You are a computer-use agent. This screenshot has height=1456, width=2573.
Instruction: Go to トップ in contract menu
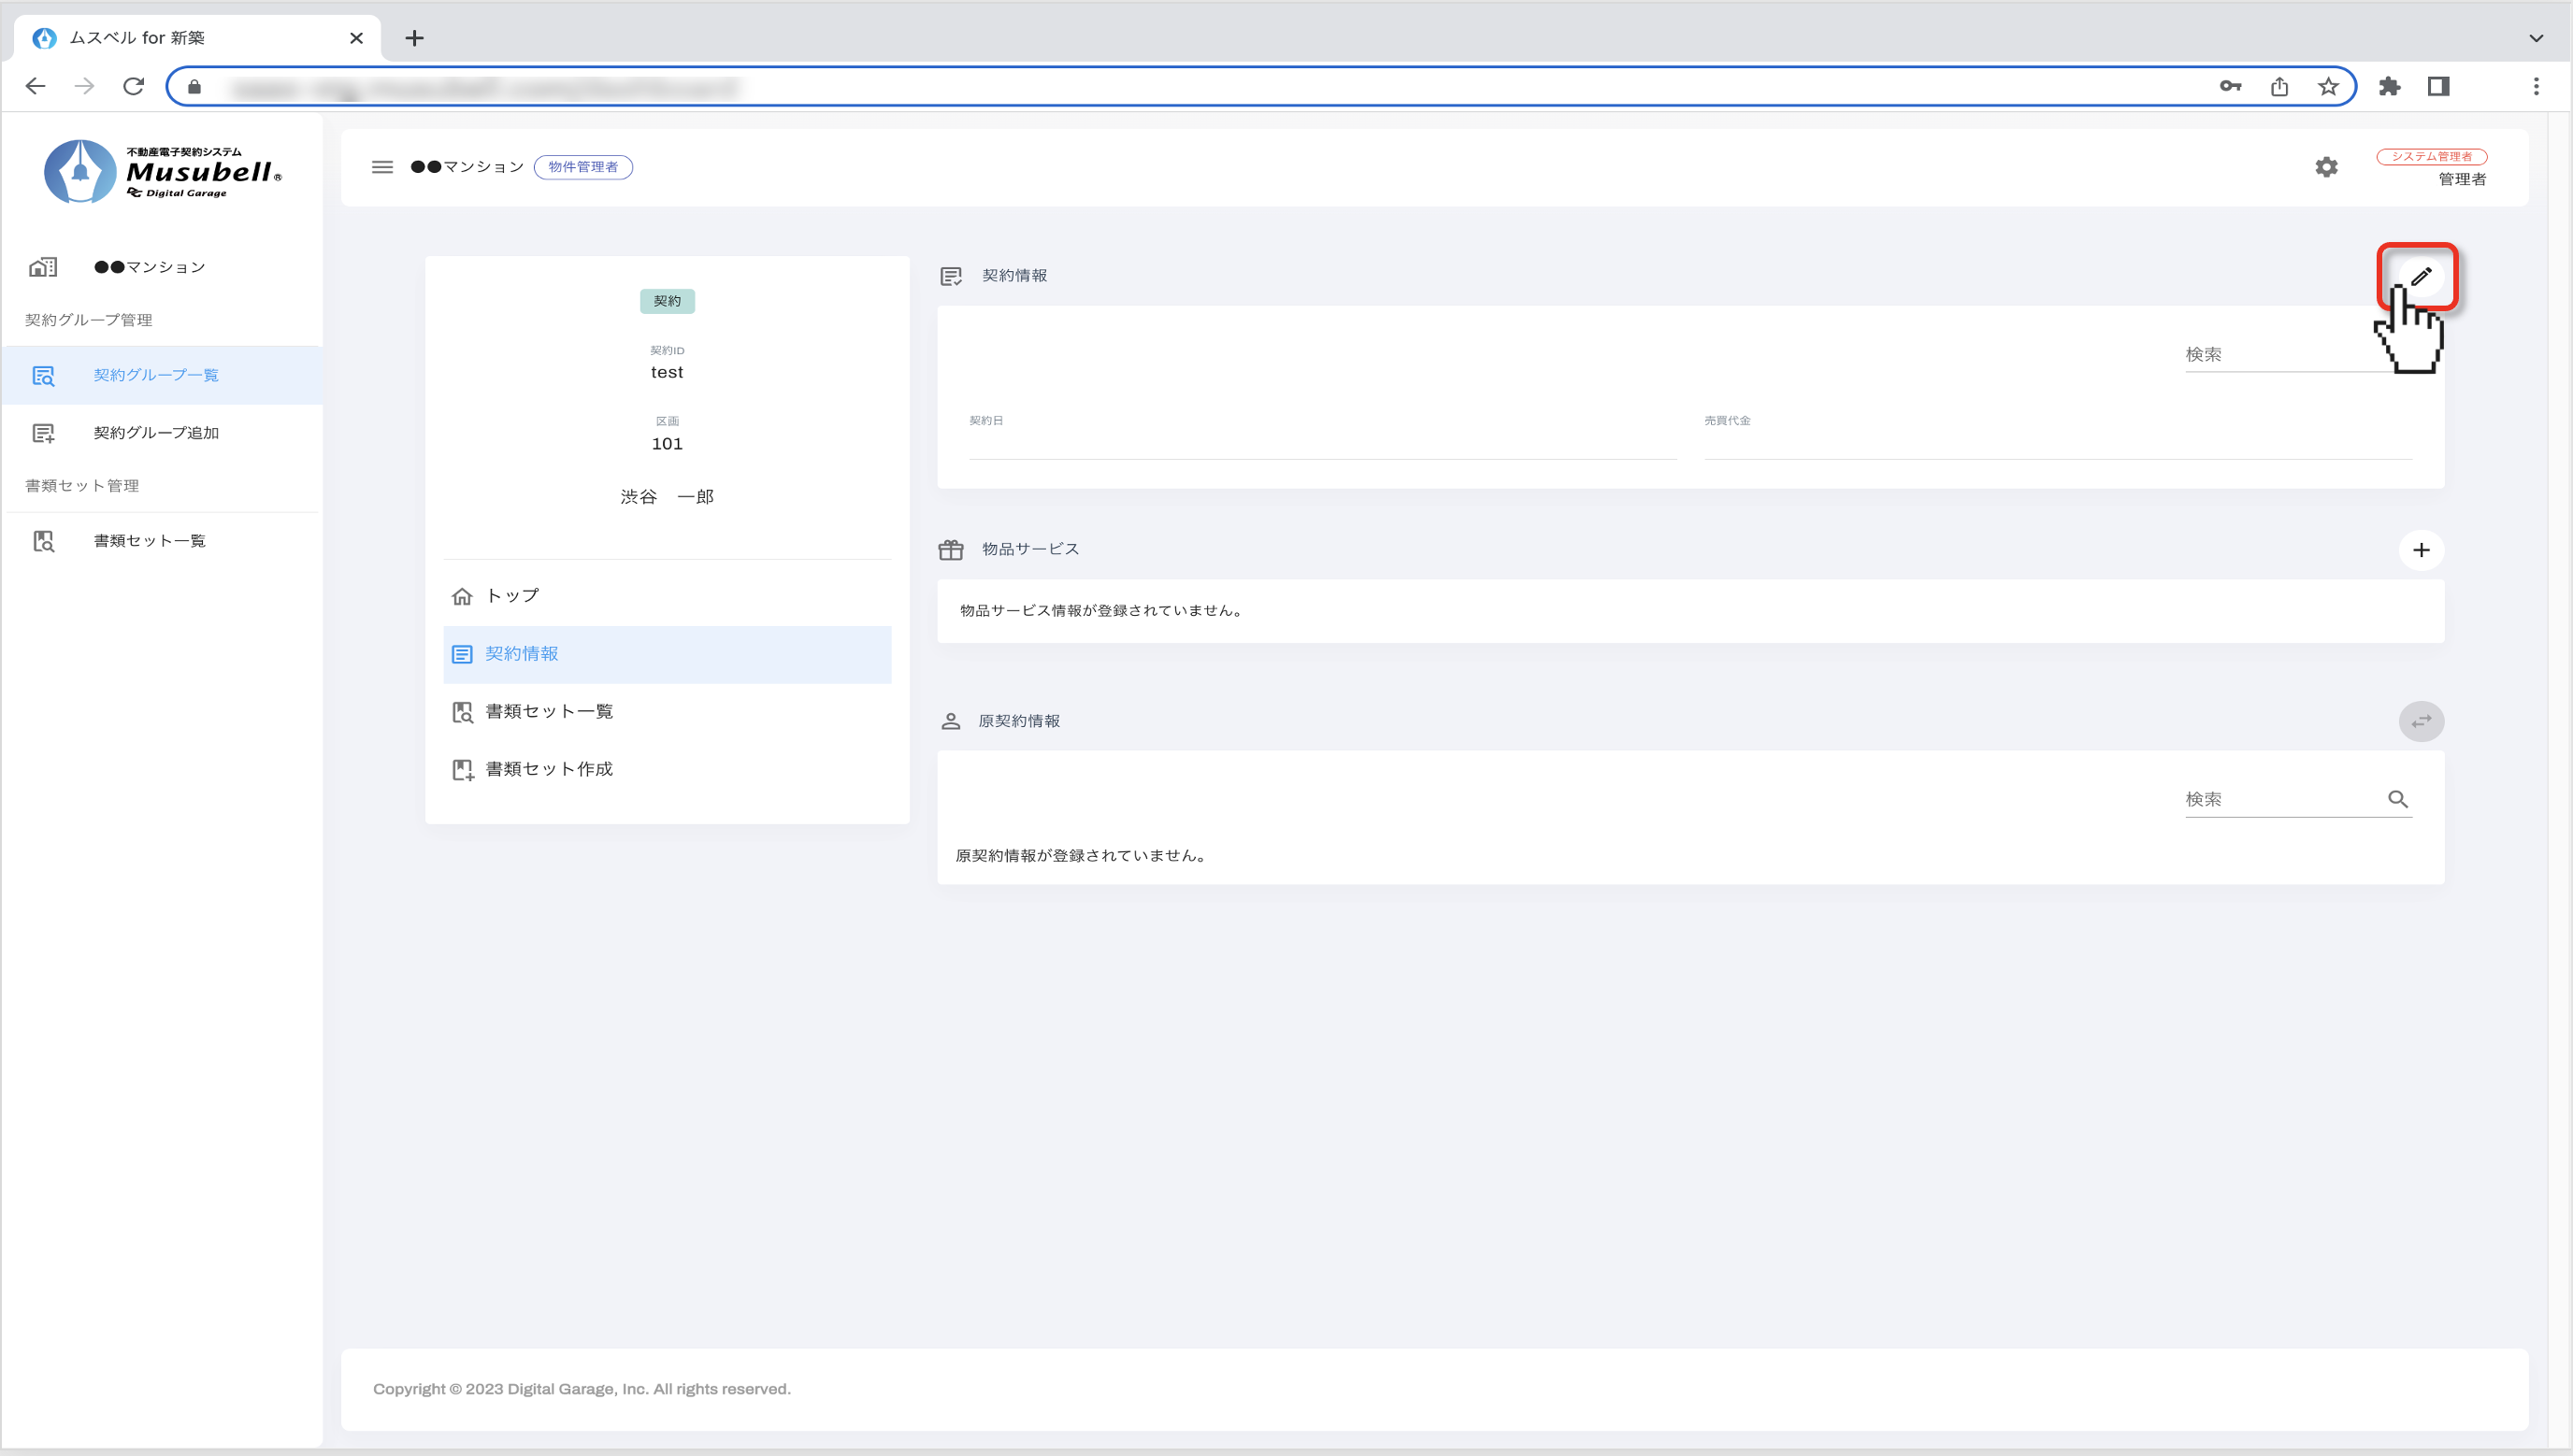pyautogui.click(x=512, y=596)
